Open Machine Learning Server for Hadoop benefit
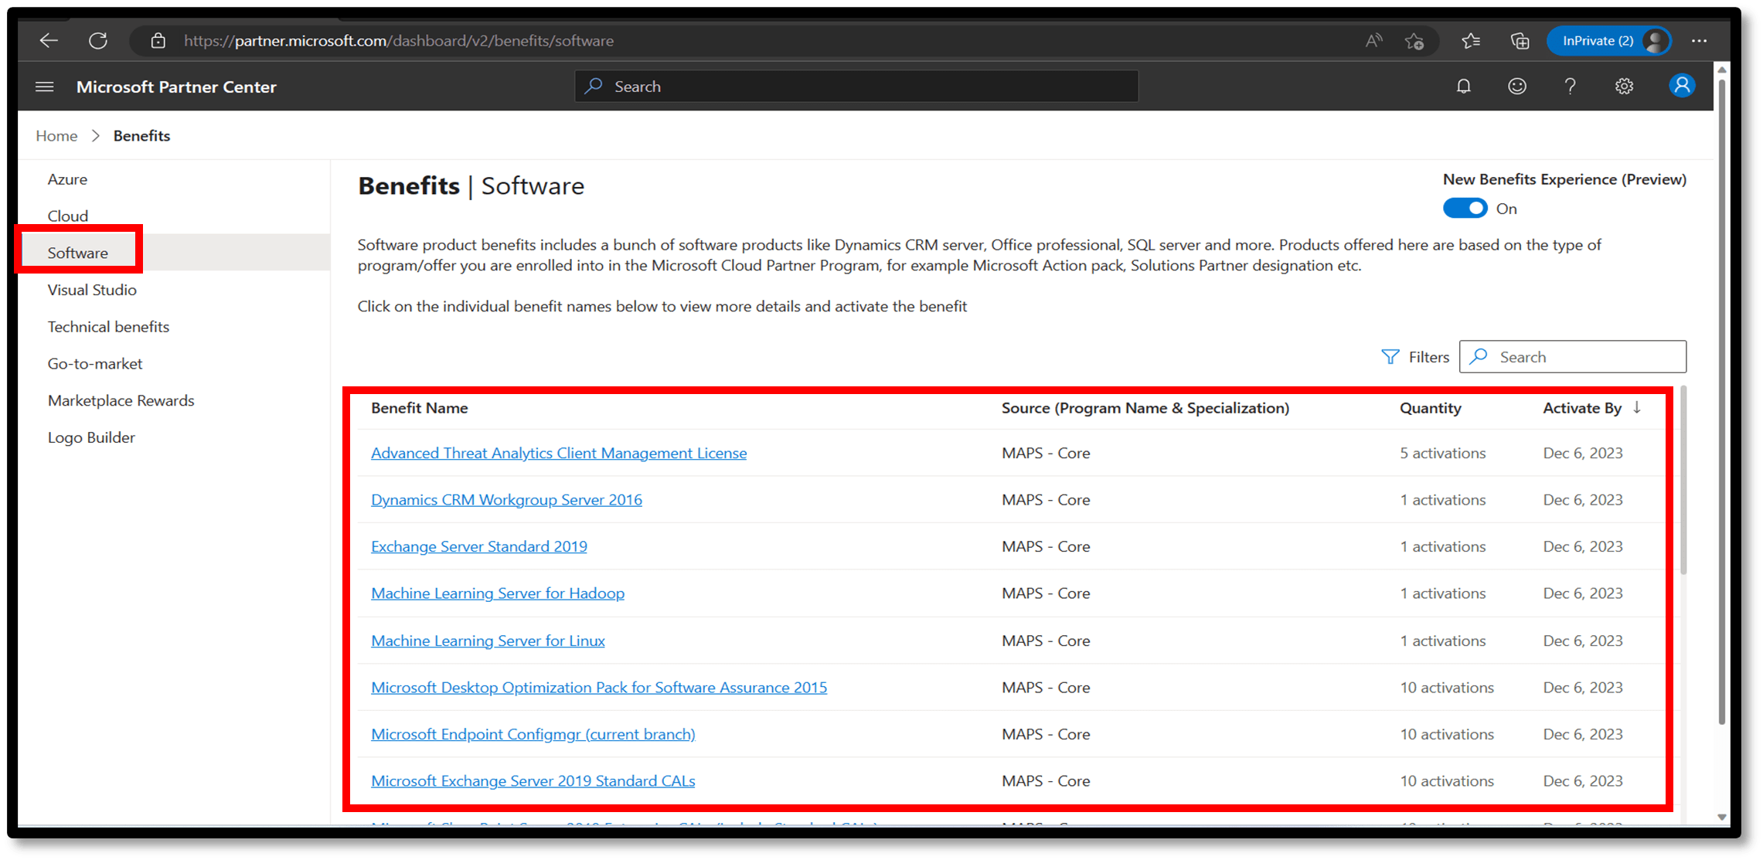 coord(497,593)
